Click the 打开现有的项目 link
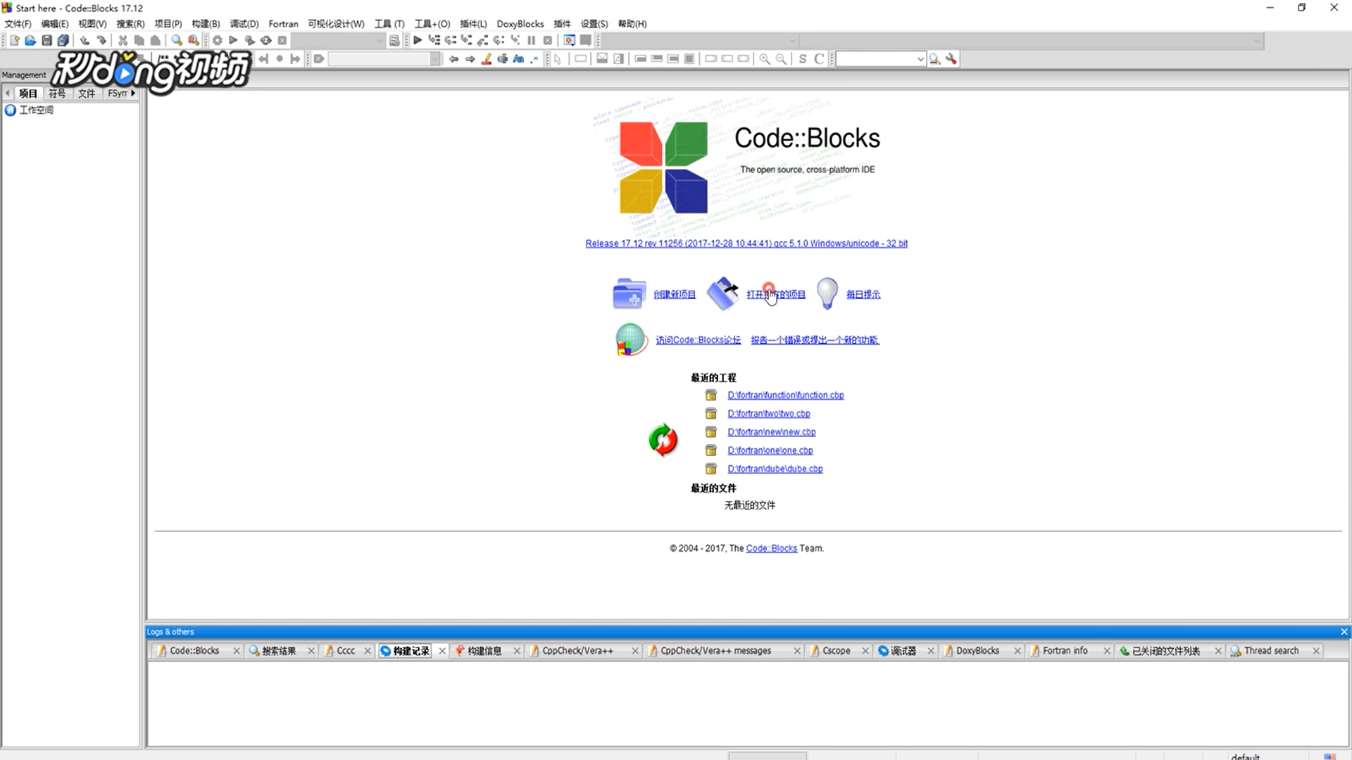 775,294
